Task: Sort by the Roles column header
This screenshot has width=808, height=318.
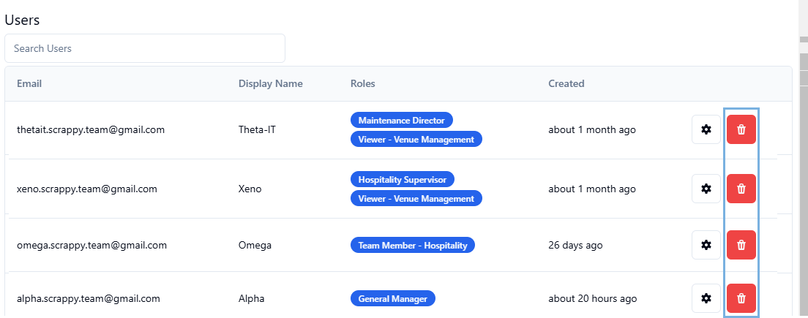Action: [363, 83]
